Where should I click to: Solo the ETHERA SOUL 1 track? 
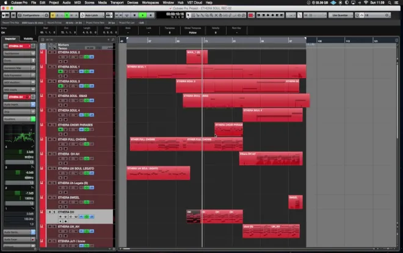coord(54,66)
